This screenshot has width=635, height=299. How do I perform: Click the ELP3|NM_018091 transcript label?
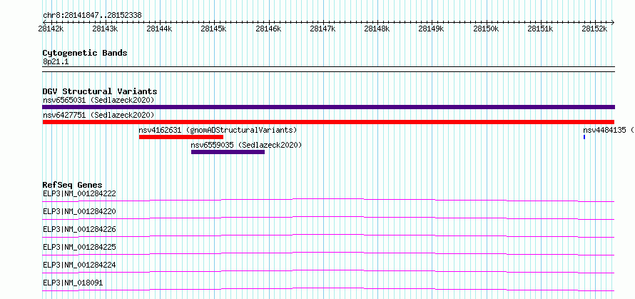tap(73, 283)
